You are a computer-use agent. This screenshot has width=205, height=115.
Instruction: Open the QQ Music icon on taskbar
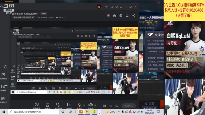94,112
